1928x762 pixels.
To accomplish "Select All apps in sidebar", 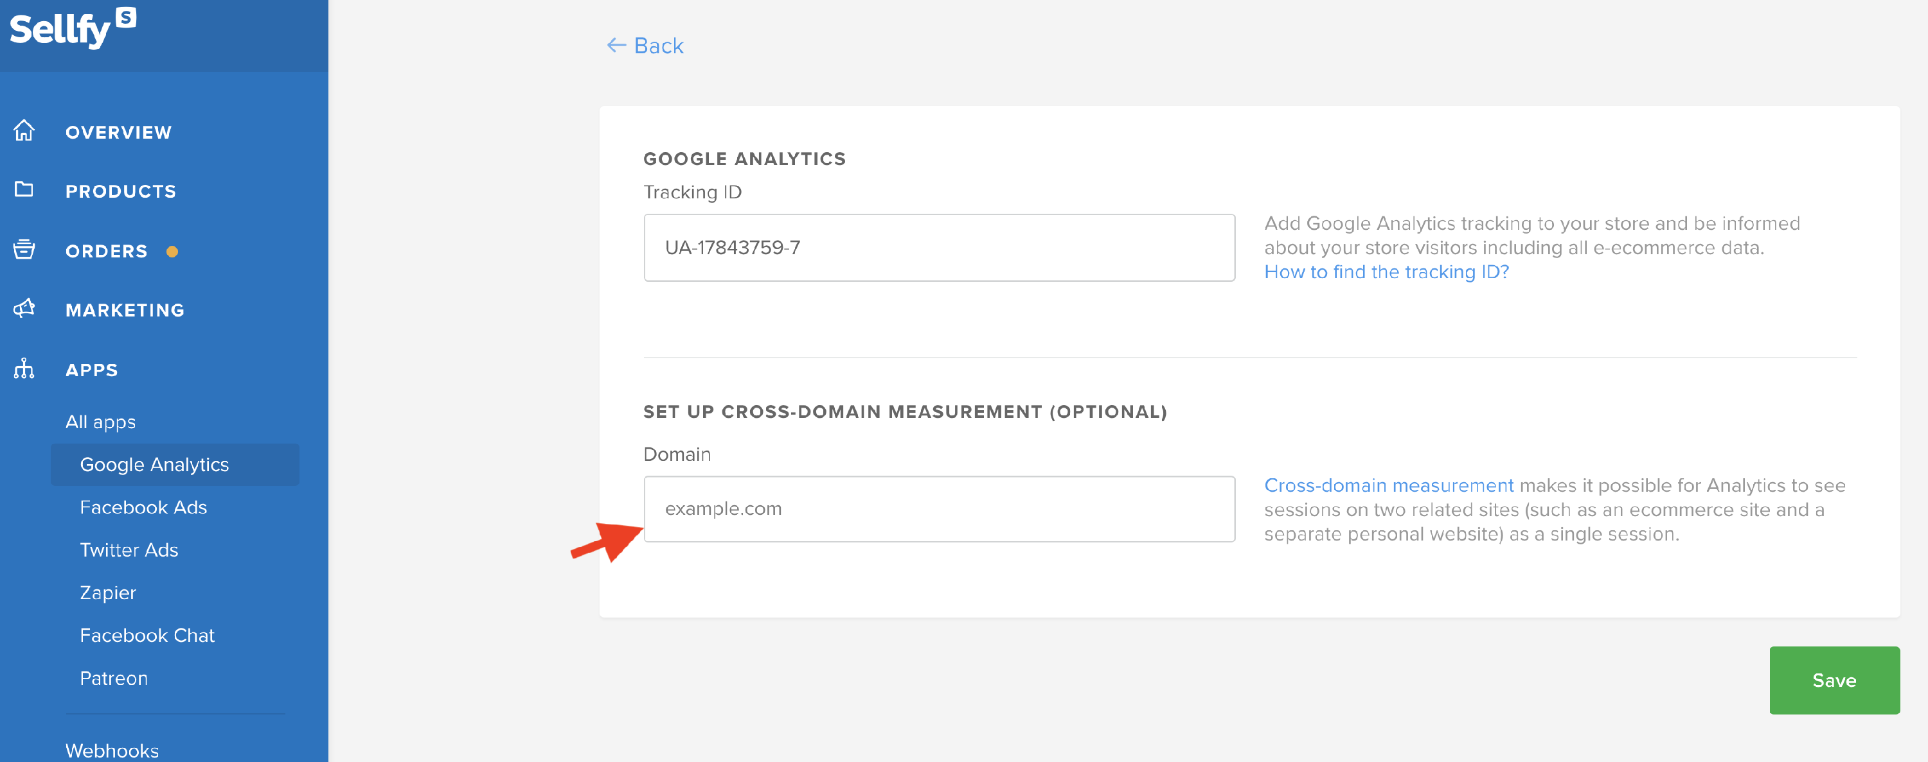I will [100, 422].
